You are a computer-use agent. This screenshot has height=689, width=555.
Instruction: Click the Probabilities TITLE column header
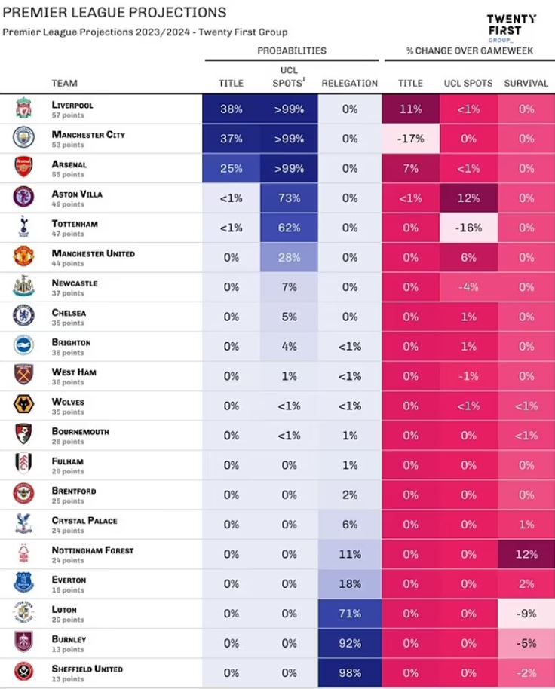coord(231,83)
